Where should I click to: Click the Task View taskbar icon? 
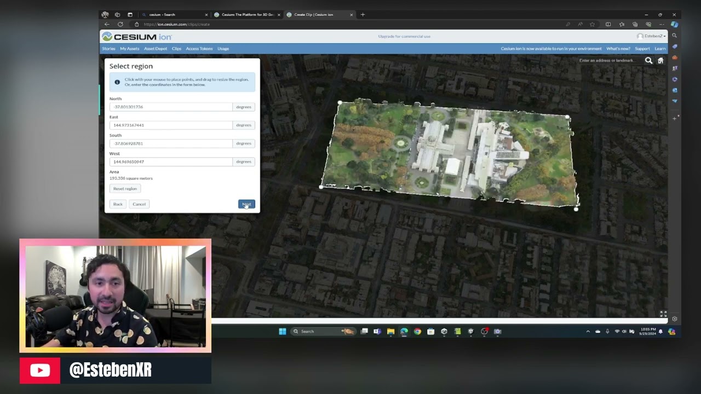(x=364, y=331)
